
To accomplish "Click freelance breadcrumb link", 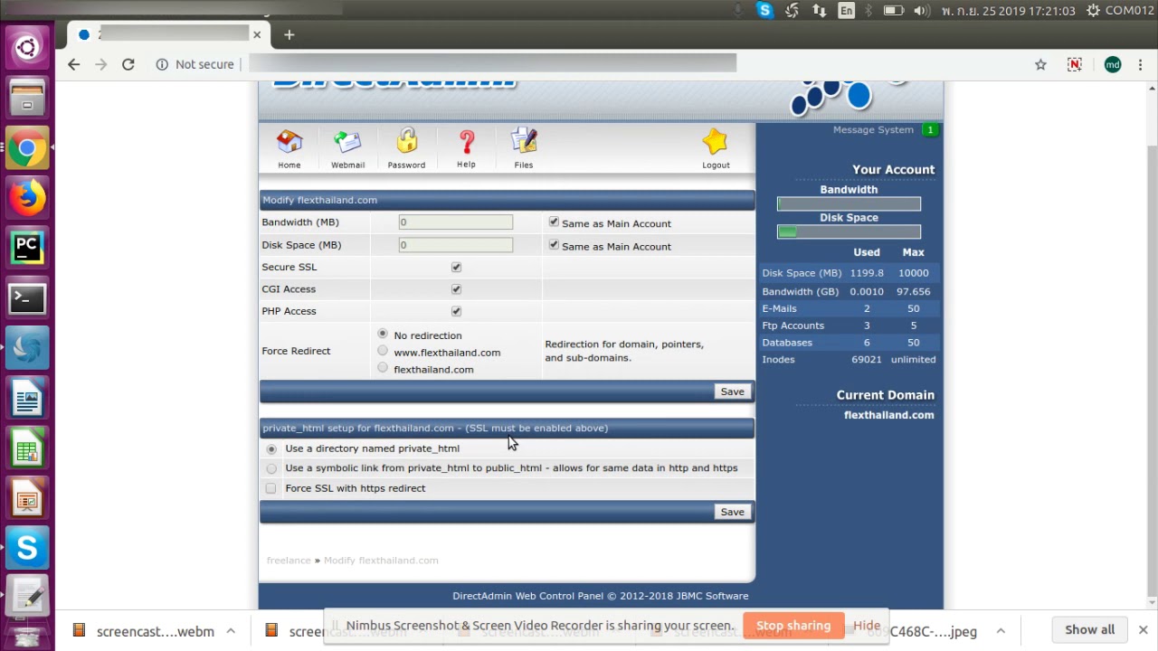I will tap(289, 561).
